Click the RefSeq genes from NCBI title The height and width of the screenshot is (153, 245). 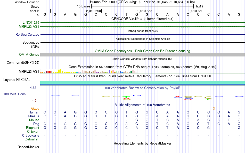pos(143,31)
